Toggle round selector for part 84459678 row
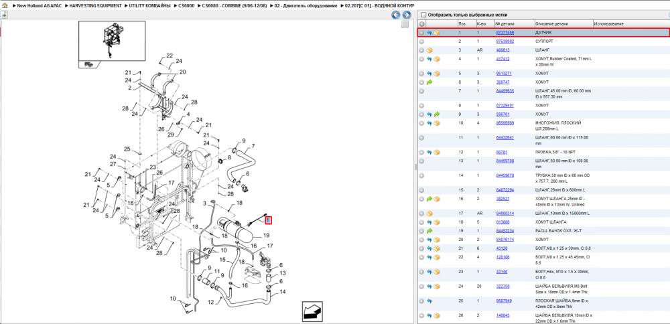This screenshot has width=670, height=324. (x=421, y=175)
